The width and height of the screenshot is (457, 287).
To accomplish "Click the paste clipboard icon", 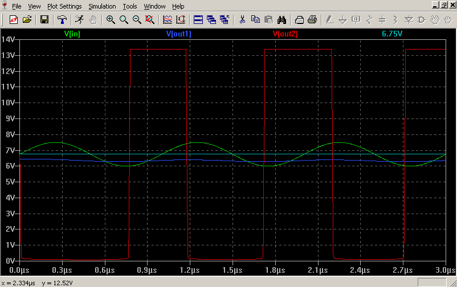I will tap(269, 20).
